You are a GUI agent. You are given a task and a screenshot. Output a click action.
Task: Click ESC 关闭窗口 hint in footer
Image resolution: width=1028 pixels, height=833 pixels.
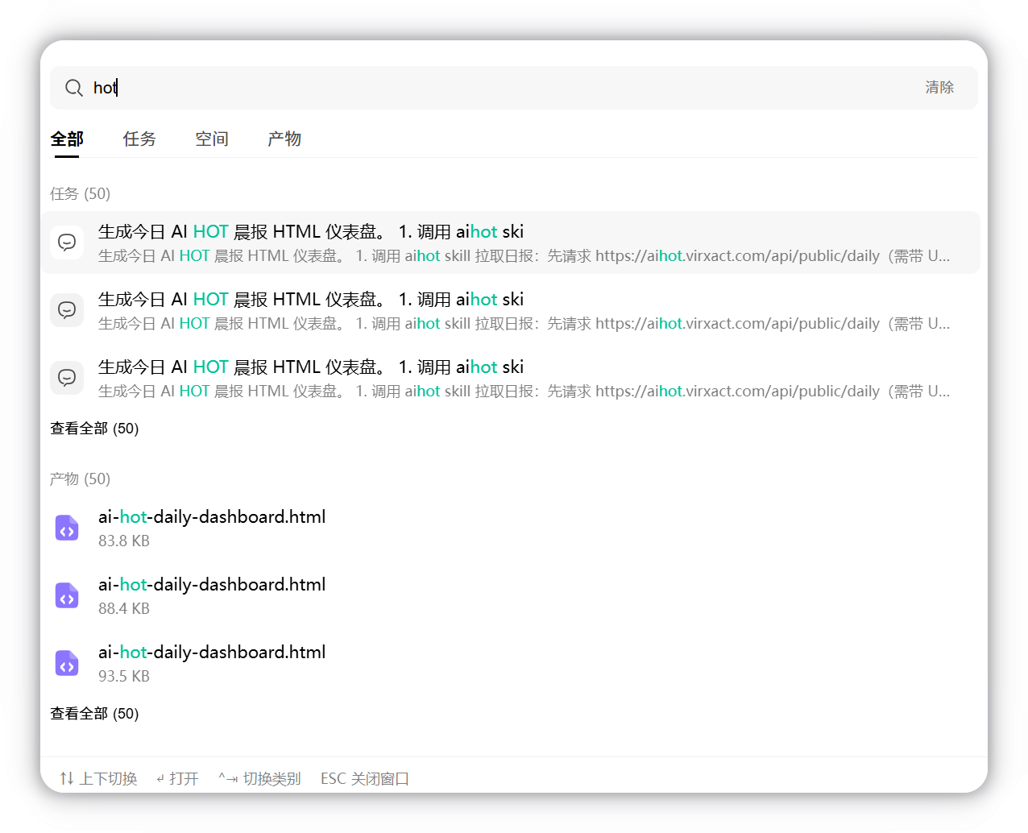[x=365, y=779]
